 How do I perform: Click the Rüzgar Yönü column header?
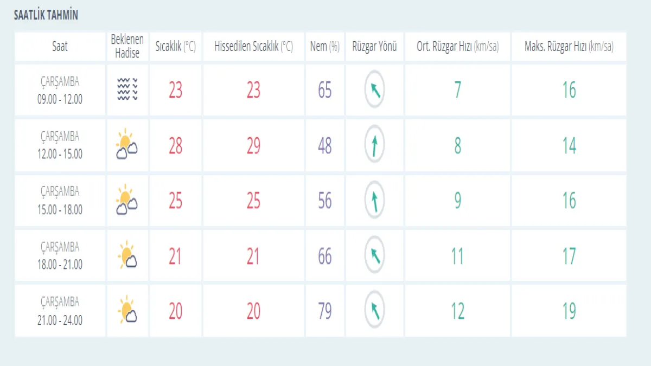pyautogui.click(x=374, y=47)
